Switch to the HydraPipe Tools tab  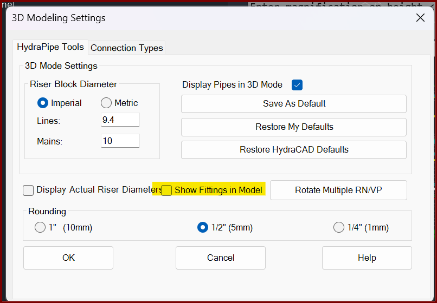(x=50, y=47)
